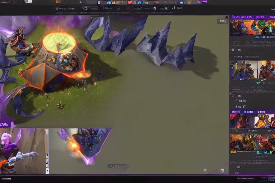This screenshot has height=183, width=275.
Task: Click the yellow badge below bottom sidebar thumbnail
Action: click(233, 152)
